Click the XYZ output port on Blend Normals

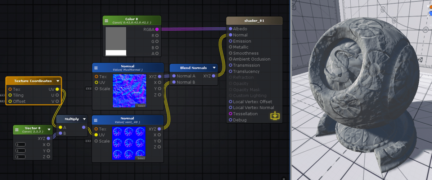pos(213,76)
